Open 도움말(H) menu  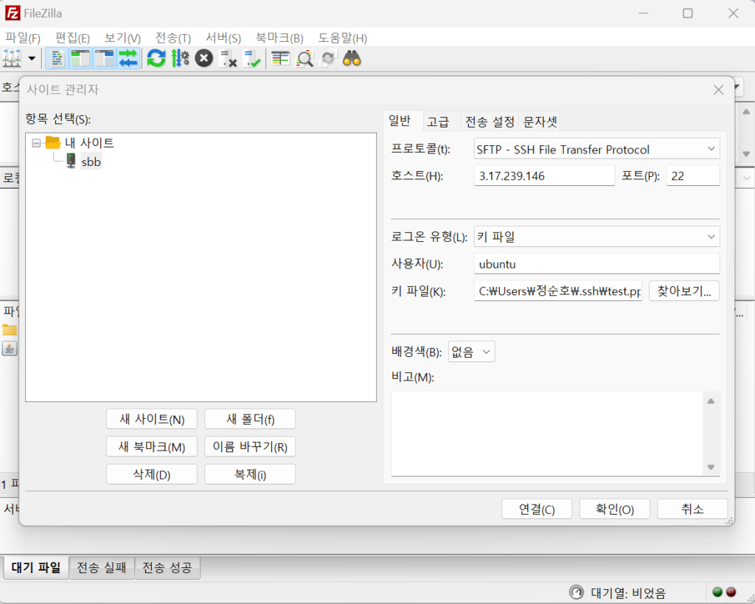[342, 38]
